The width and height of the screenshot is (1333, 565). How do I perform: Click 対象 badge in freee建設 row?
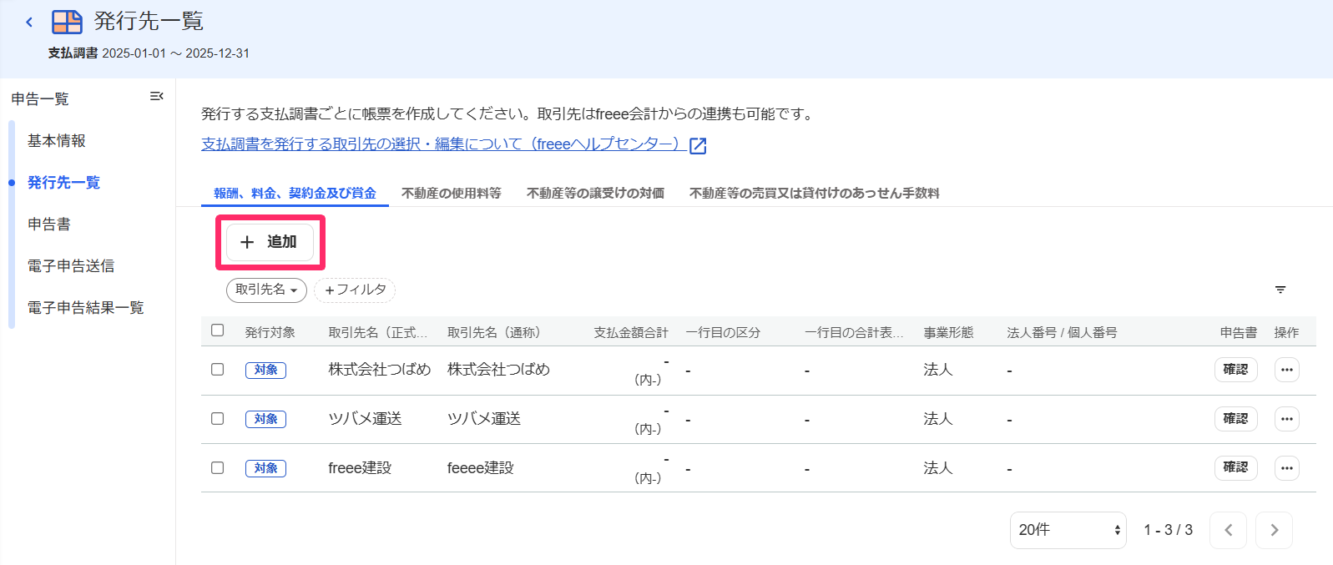265,468
